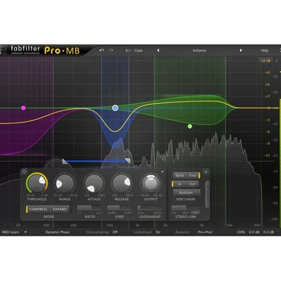This screenshot has width=281, height=281.
Task: Click the Attack knob
Action: pos(94,184)
